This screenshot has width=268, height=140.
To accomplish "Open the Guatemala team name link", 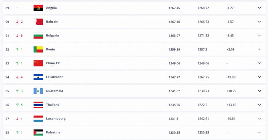I will [x=54, y=91].
